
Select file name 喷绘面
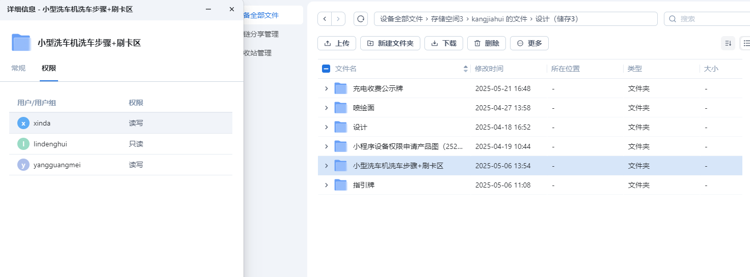364,108
